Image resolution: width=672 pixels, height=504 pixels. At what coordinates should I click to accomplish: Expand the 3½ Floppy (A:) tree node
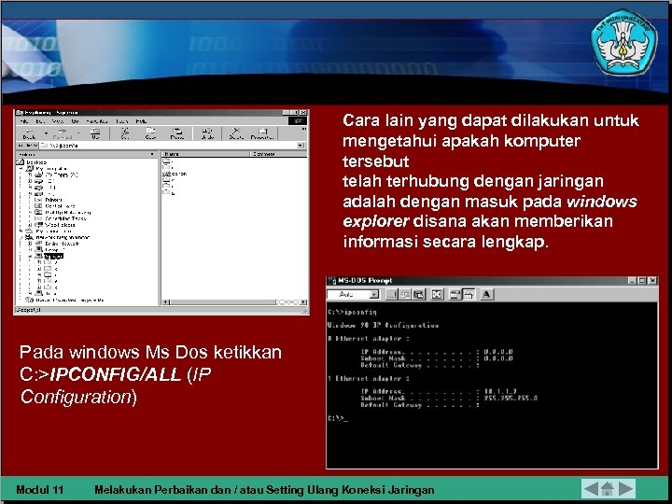click(x=30, y=175)
